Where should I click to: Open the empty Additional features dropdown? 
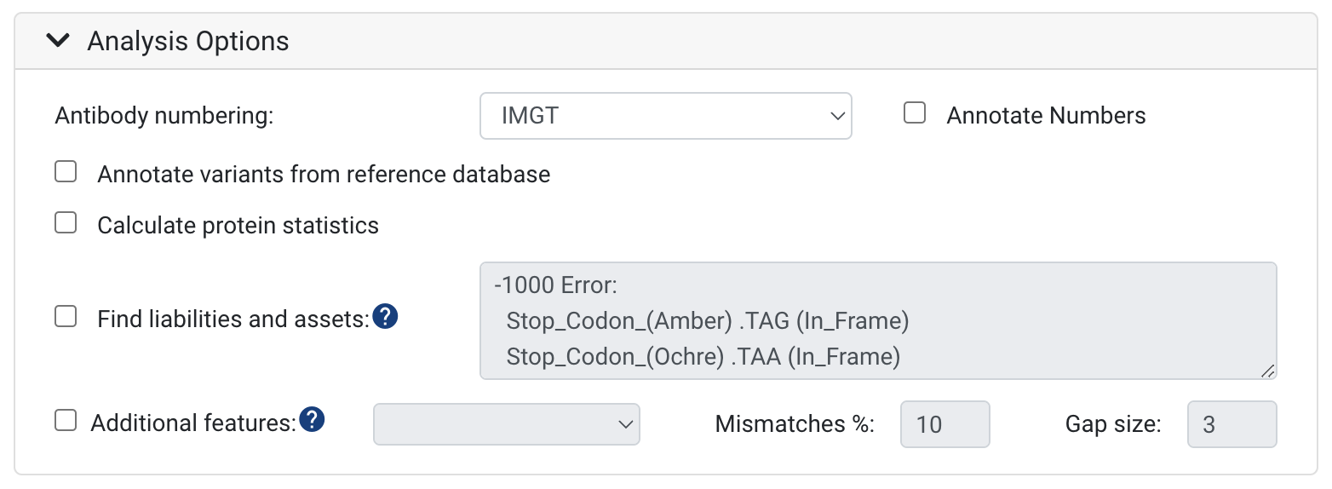point(506,423)
